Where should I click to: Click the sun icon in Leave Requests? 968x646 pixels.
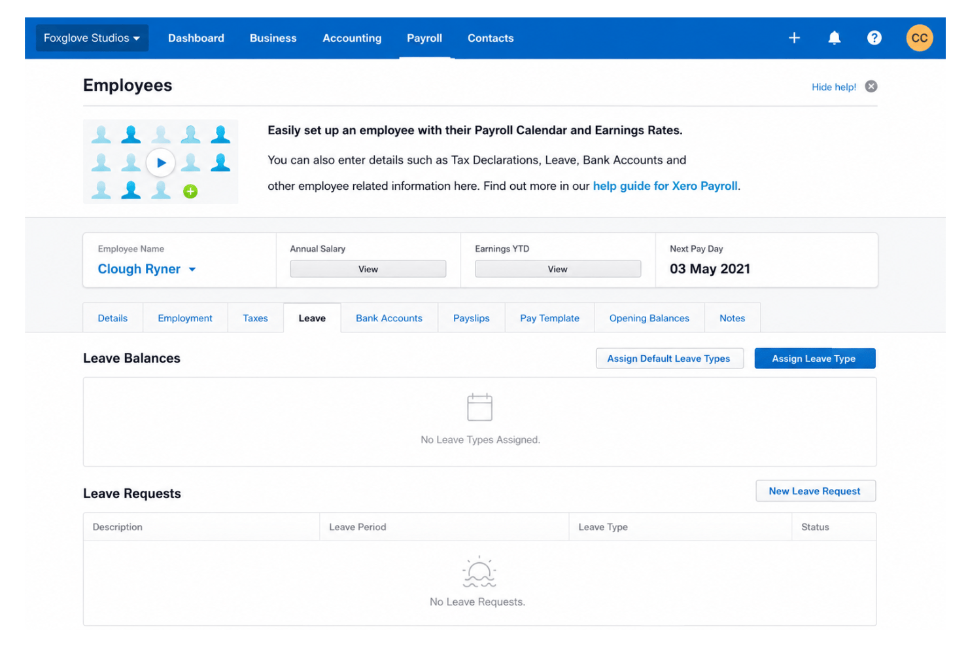[x=479, y=571]
